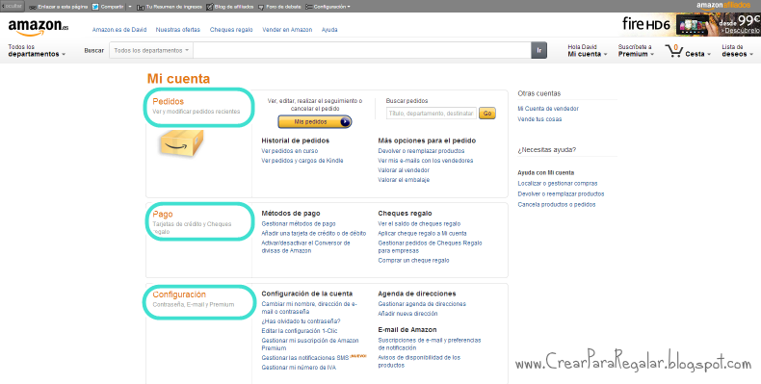Open Comprar un cheque regalo

tap(413, 261)
